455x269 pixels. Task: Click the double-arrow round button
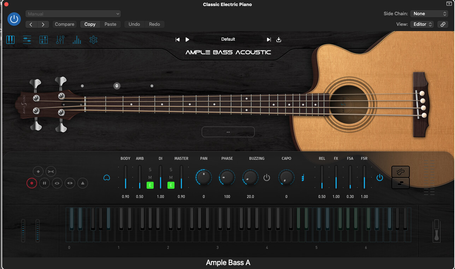coord(70,183)
